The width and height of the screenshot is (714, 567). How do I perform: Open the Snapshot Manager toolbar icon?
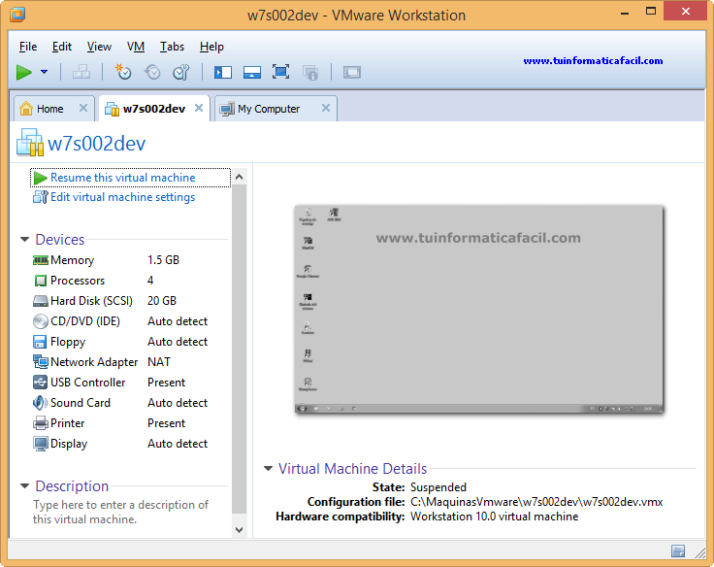tap(181, 72)
